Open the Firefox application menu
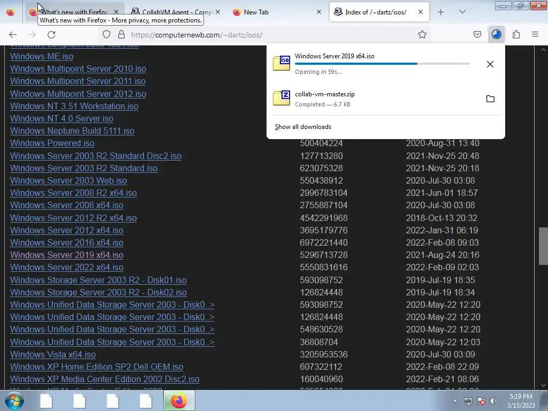This screenshot has height=411, width=548. point(535,35)
